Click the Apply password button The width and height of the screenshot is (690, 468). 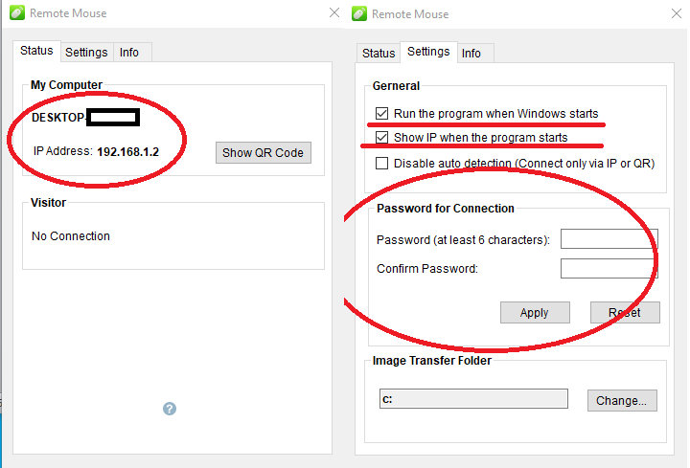534,313
